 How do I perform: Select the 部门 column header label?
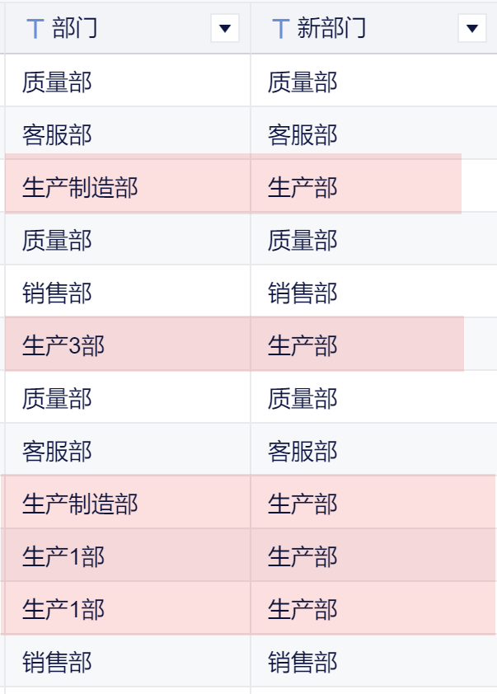[74, 29]
